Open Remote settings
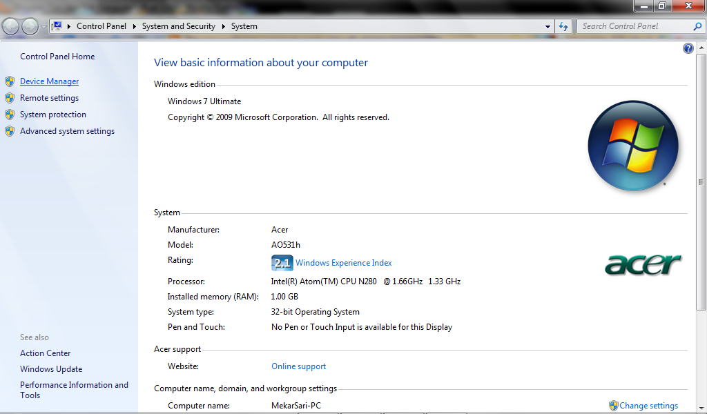 click(49, 98)
